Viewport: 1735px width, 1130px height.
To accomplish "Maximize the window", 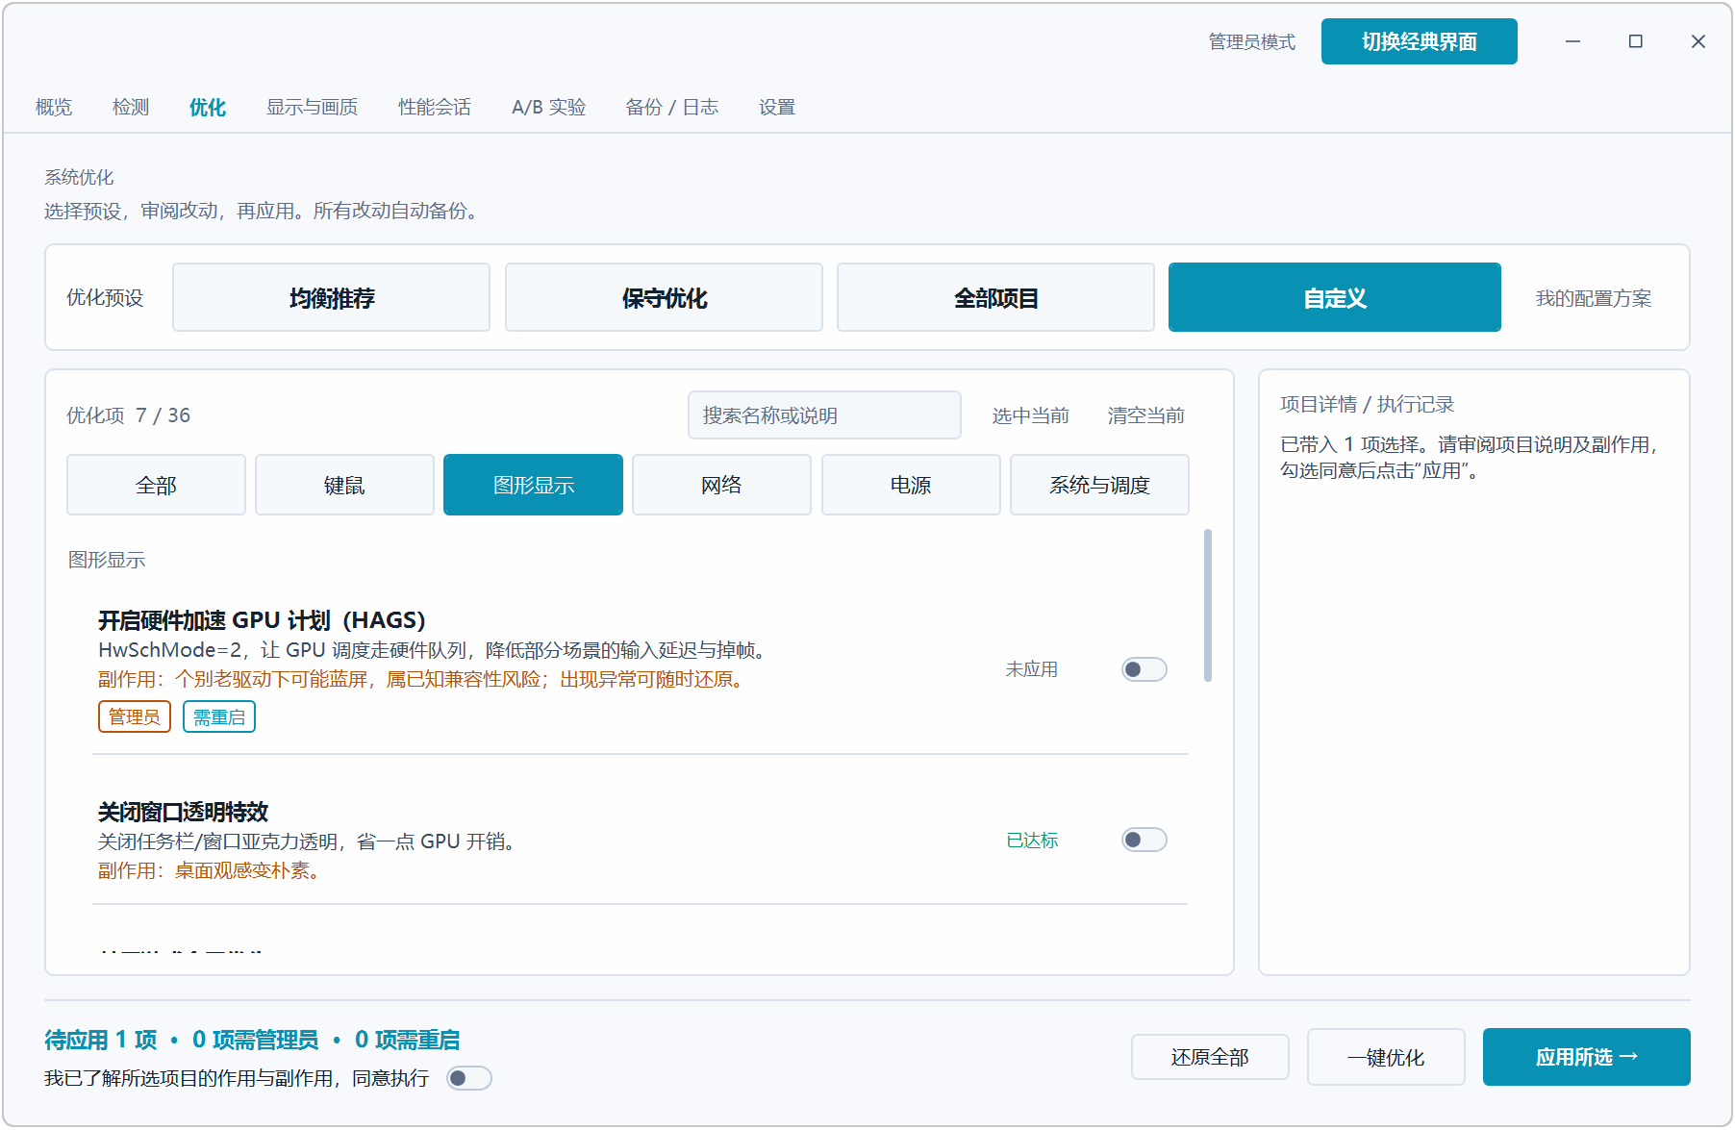I will tap(1636, 41).
